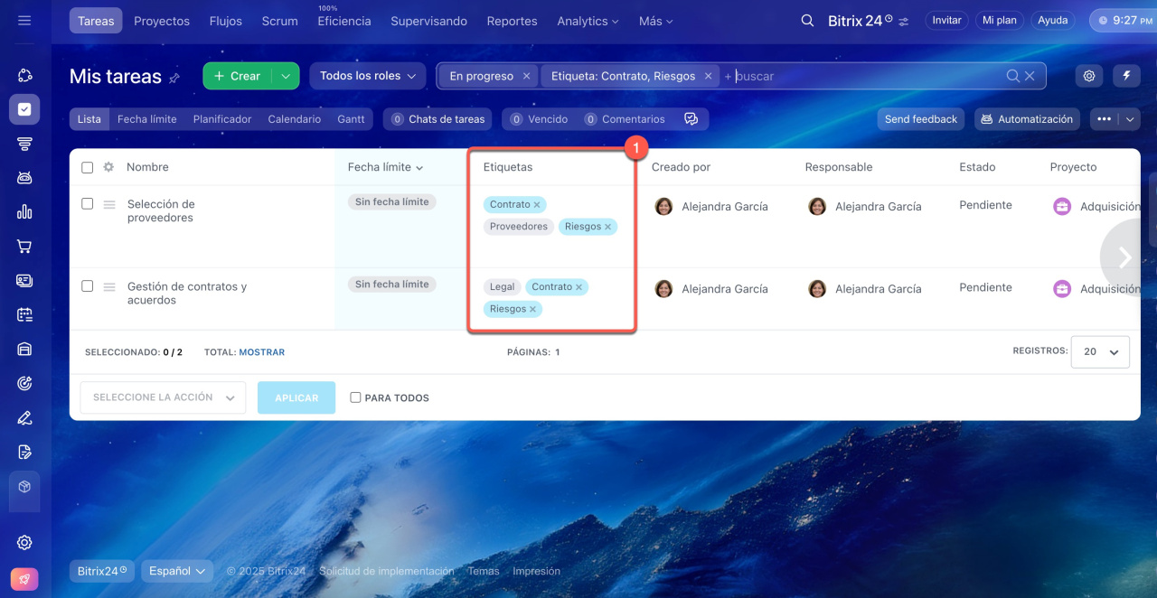The image size is (1157, 598).
Task: Click the MOSTRAR total link
Action: coord(261,352)
